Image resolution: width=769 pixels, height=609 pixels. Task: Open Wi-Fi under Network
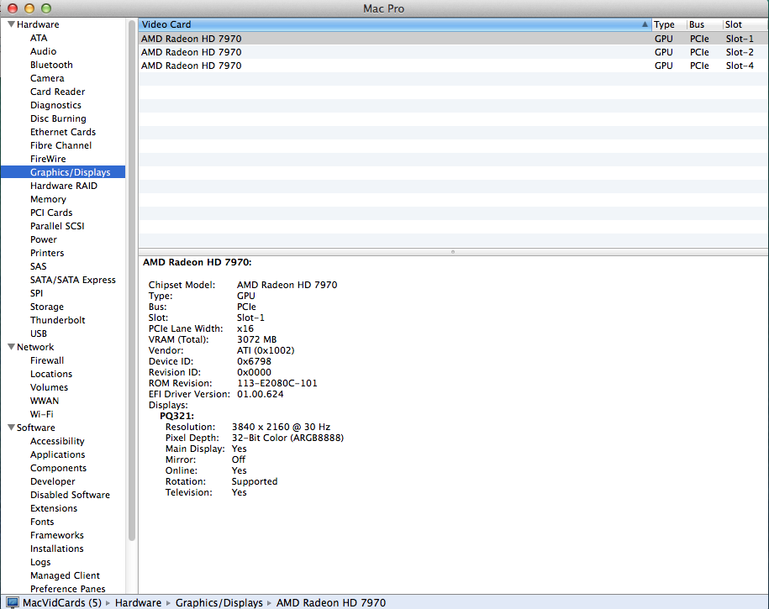click(x=42, y=414)
